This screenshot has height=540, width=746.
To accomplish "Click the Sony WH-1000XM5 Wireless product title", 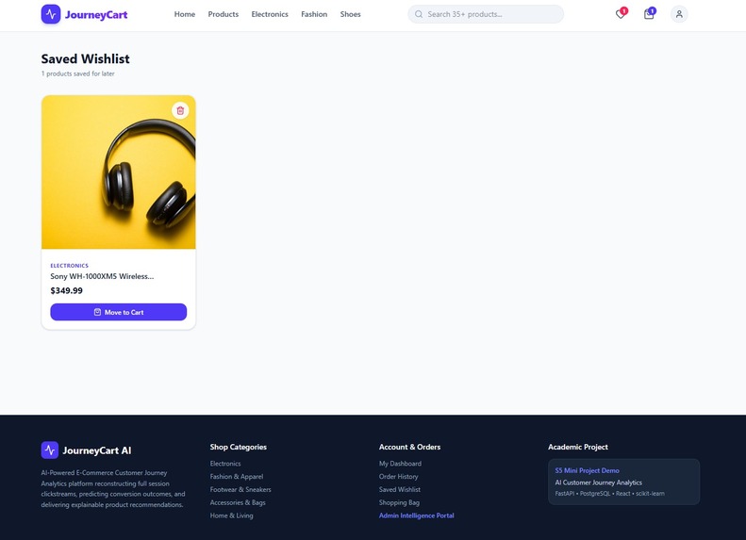I will [102, 276].
